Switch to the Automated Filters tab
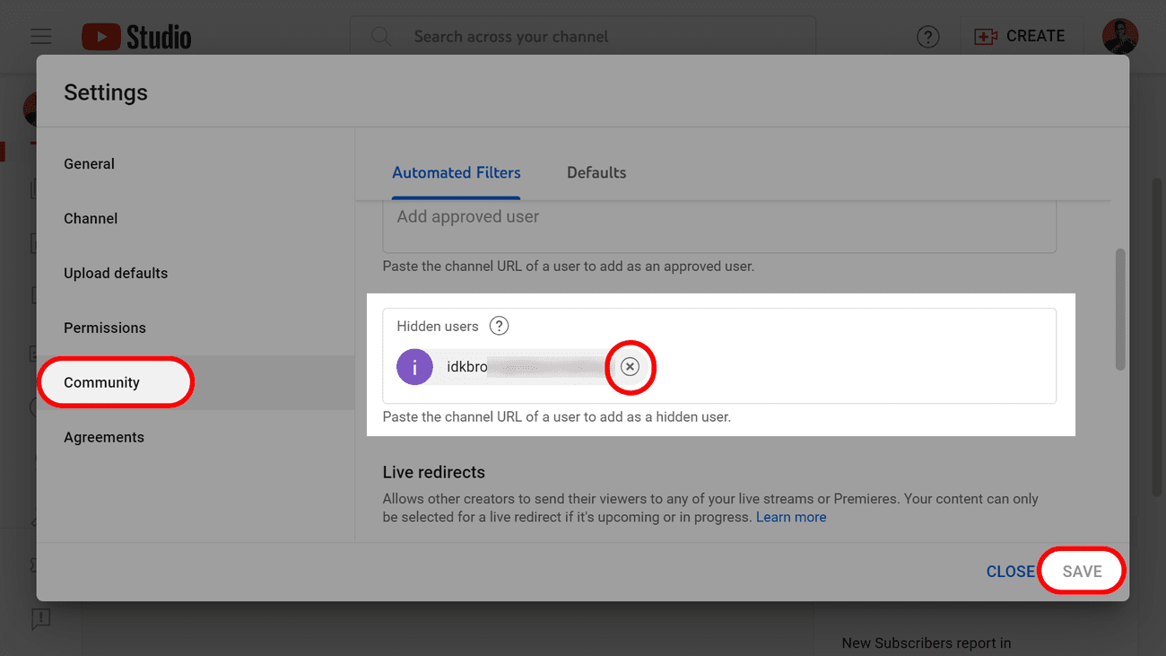Viewport: 1166px width, 656px height. tap(456, 173)
